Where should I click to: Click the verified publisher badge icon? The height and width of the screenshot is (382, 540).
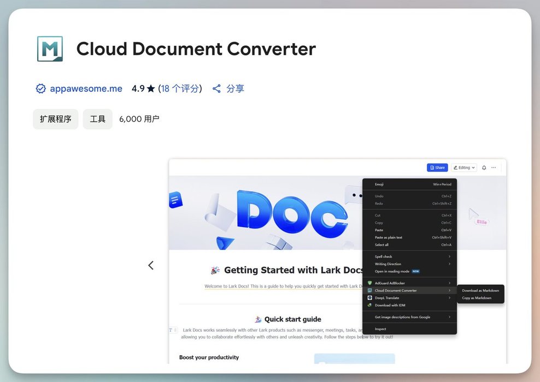click(x=40, y=89)
